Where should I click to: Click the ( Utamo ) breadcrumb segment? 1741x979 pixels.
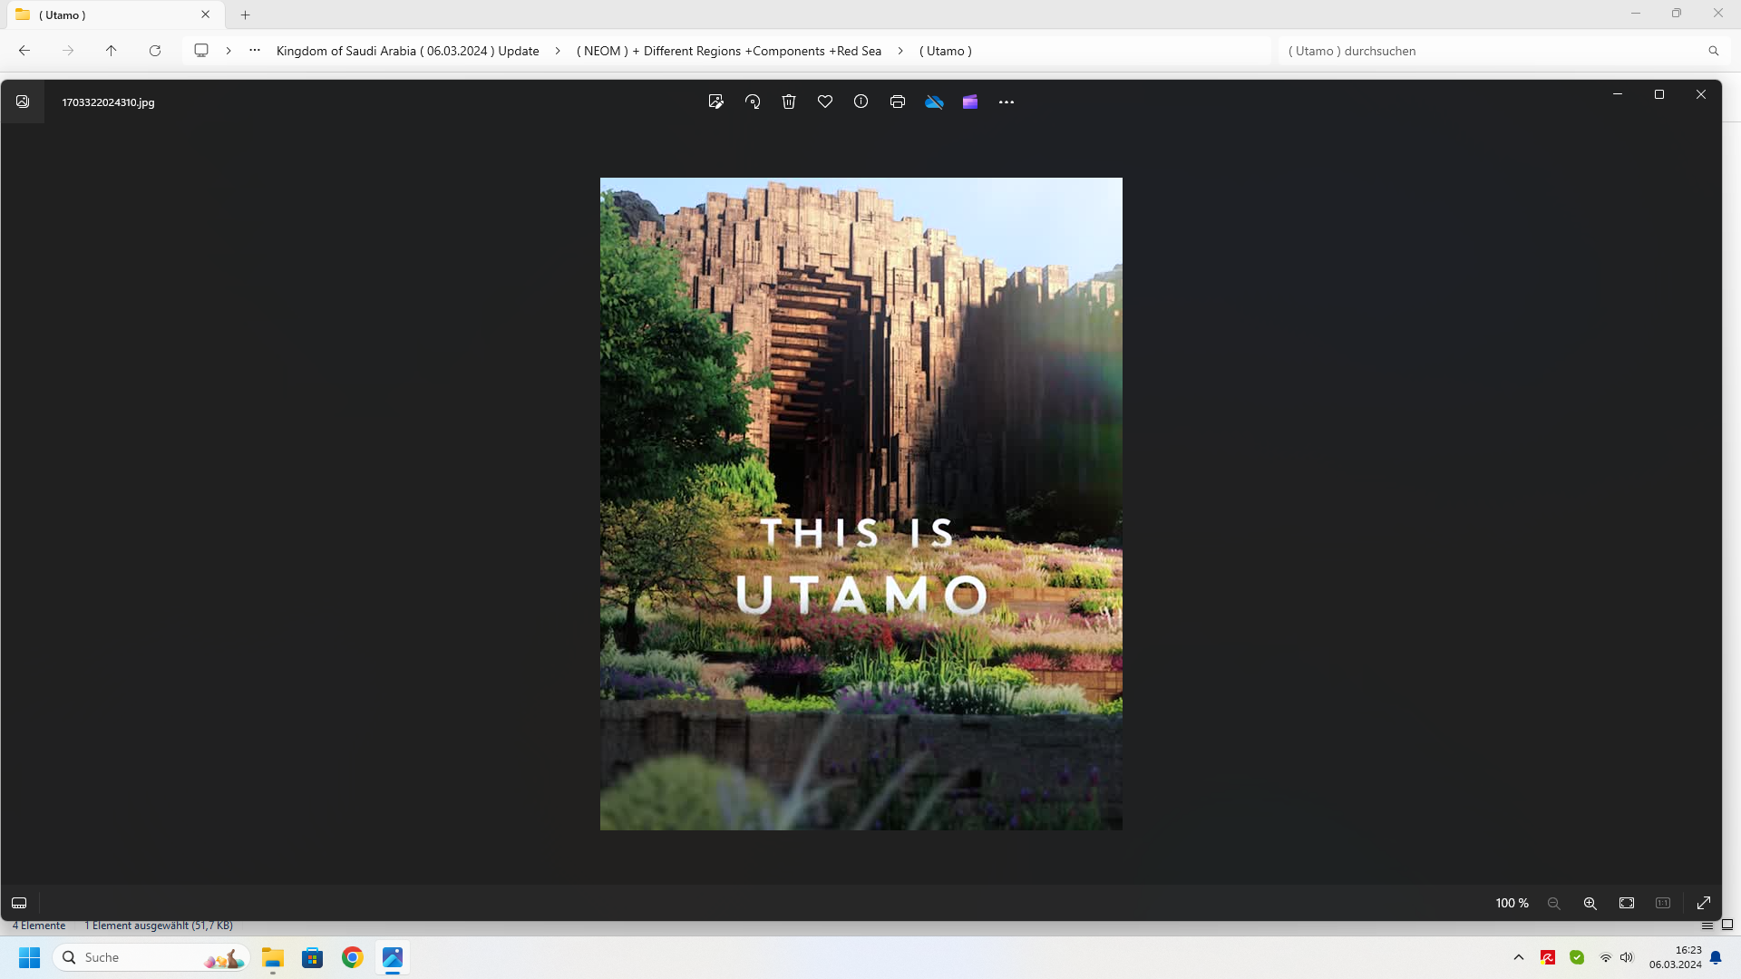(x=946, y=51)
